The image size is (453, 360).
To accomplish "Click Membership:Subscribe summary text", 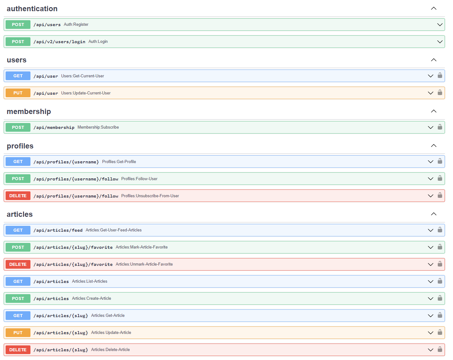I will click(98, 127).
